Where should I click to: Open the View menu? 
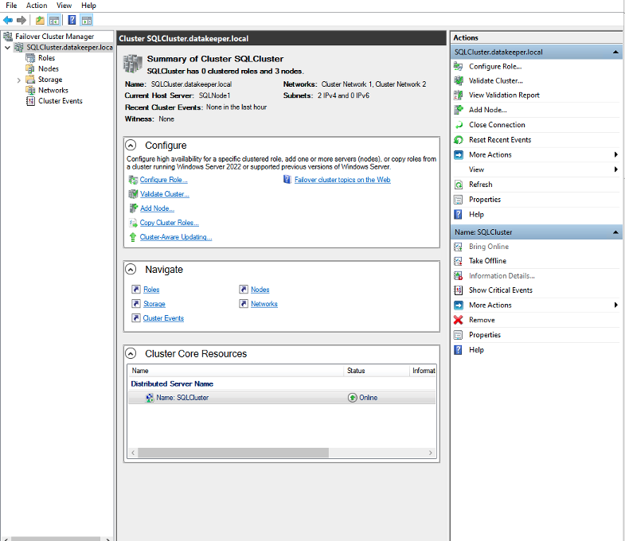coord(64,6)
